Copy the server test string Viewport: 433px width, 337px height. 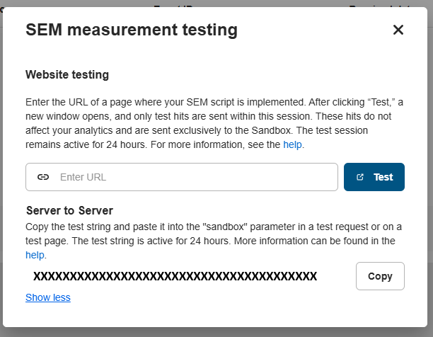380,276
